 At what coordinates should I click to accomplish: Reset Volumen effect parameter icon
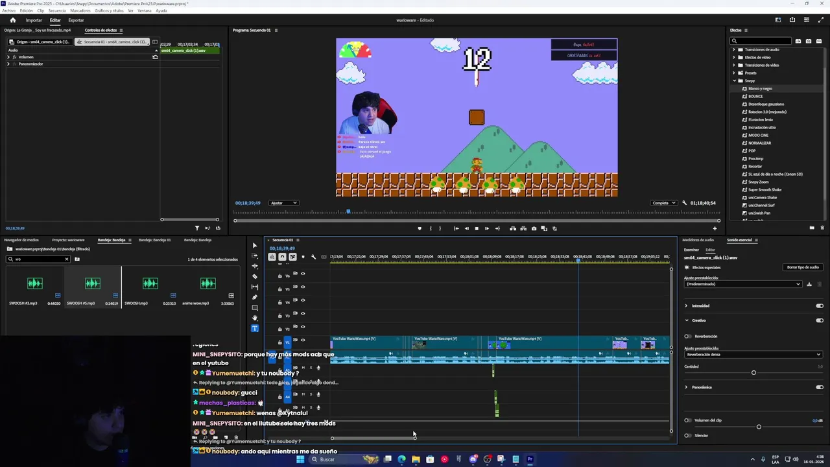(x=155, y=57)
